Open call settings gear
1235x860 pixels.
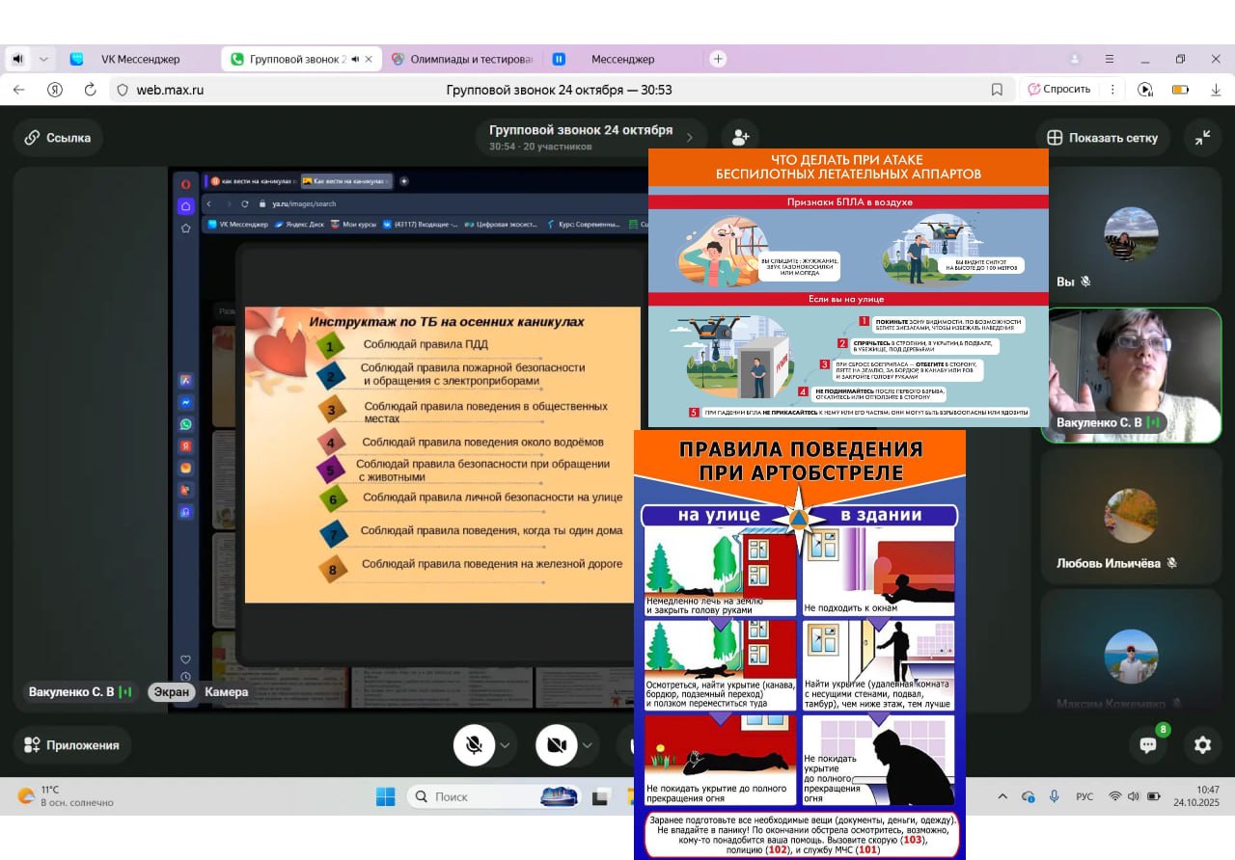click(1202, 744)
